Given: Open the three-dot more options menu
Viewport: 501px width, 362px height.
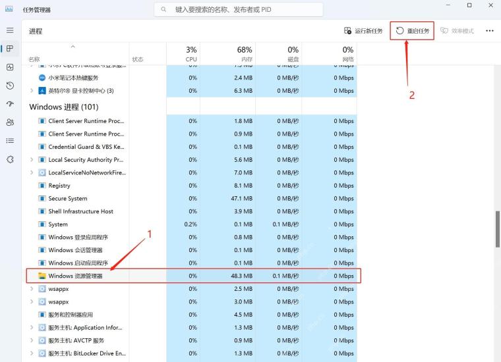Looking at the screenshot, I should click(x=490, y=31).
